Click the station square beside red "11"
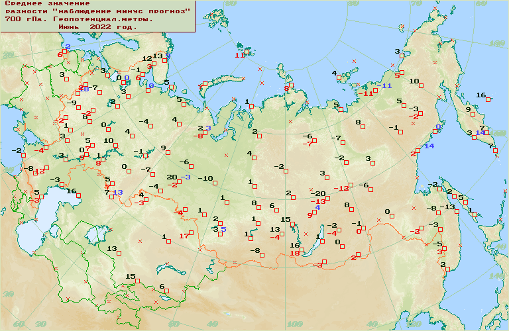This screenshot has width=509, height=331. click(x=247, y=52)
